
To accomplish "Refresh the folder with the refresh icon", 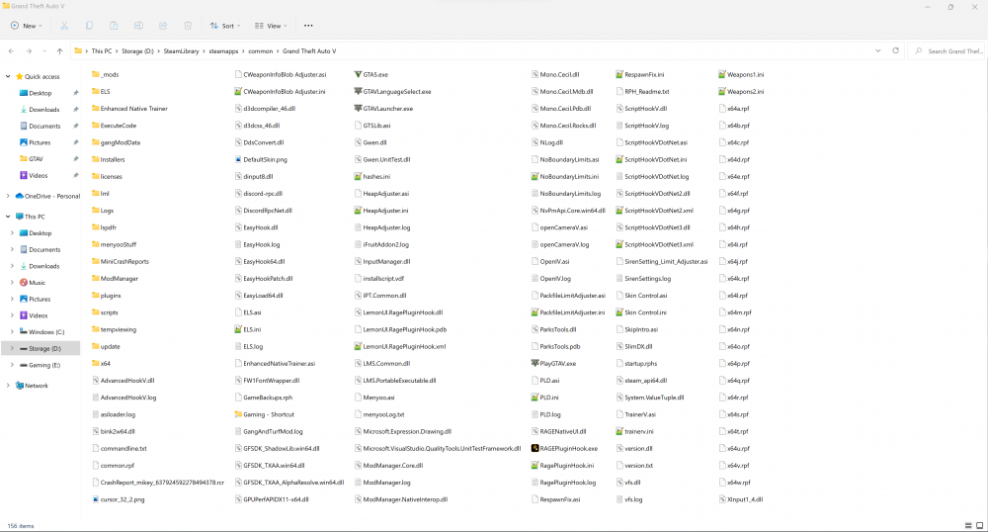I will point(895,50).
